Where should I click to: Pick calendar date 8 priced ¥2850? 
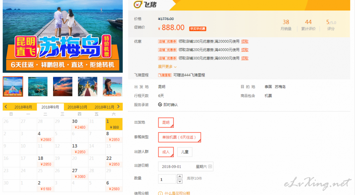(x=114, y=136)
